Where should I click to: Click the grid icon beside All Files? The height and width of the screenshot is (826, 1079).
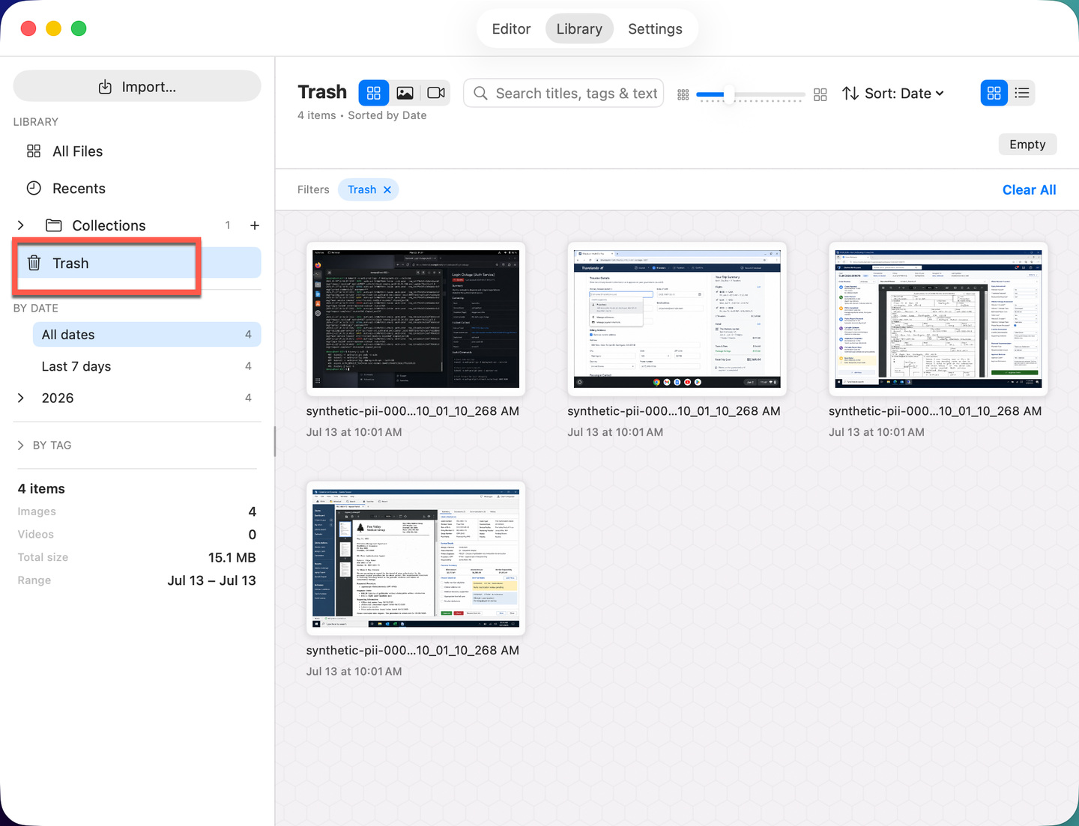click(x=34, y=151)
